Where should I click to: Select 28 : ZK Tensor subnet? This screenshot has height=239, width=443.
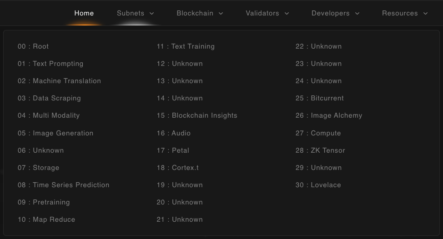click(x=320, y=150)
